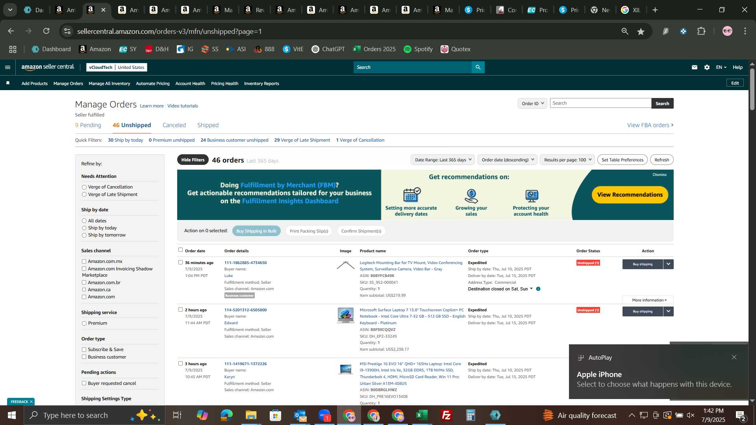
Task: Expand Buy shipping arrow for Logitech order
Action: click(x=669, y=264)
